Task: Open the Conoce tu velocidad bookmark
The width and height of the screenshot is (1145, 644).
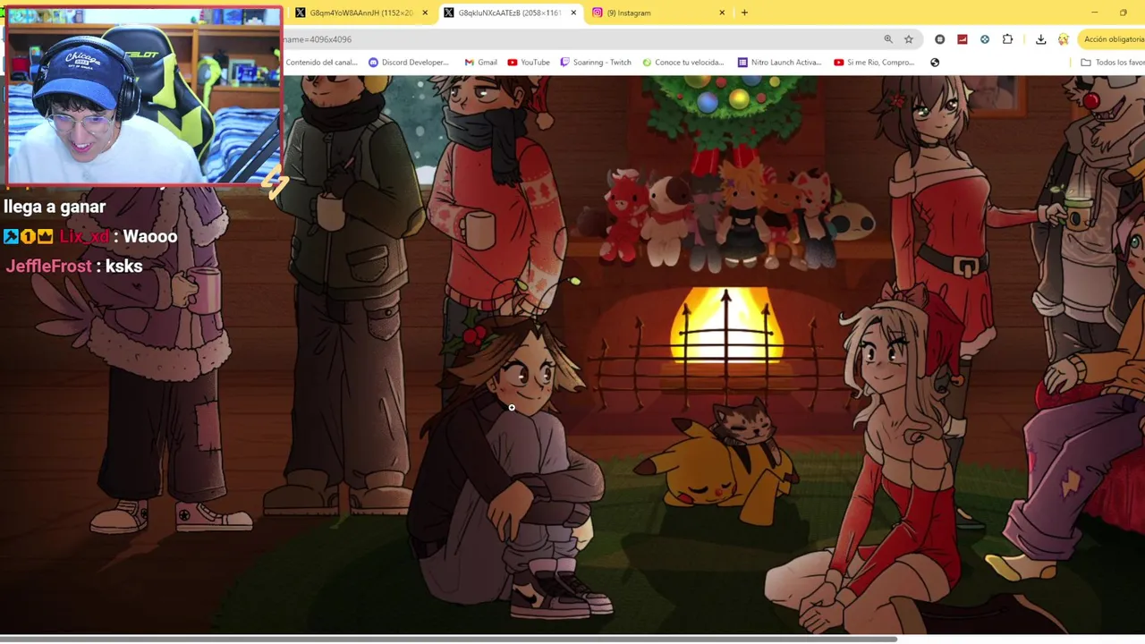Action: [683, 63]
